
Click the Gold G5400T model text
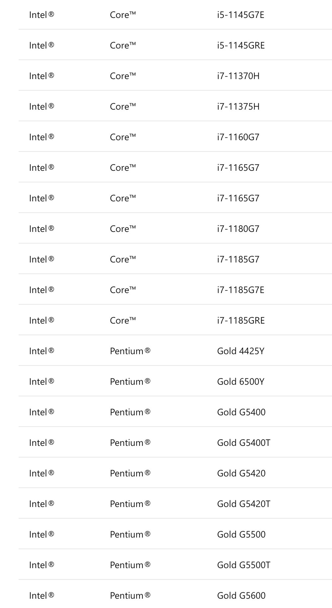(x=244, y=443)
